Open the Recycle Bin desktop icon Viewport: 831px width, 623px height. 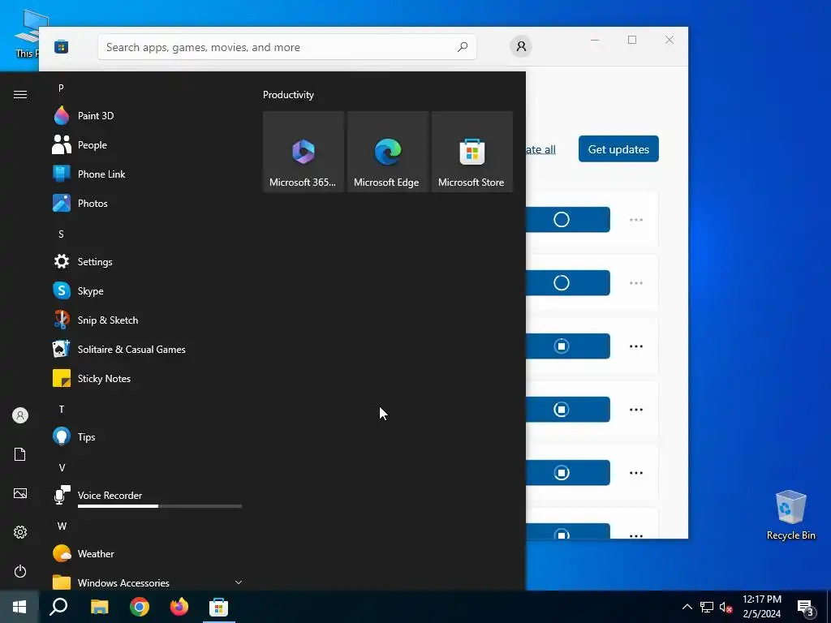(x=790, y=515)
